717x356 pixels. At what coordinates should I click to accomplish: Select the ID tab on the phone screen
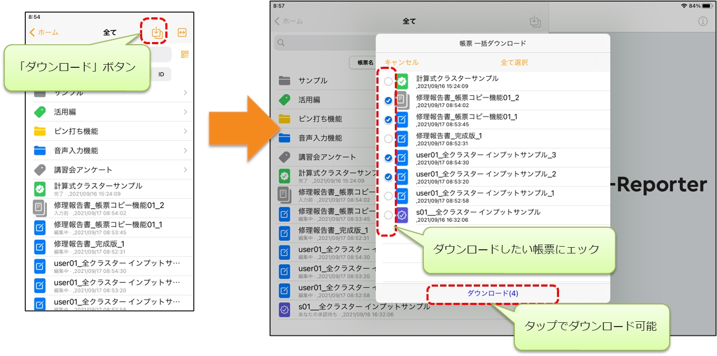click(161, 75)
